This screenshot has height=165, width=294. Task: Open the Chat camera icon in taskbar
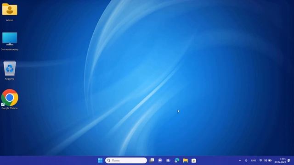pos(160,160)
